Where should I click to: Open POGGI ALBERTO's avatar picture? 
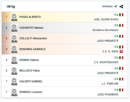click(x=14, y=17)
